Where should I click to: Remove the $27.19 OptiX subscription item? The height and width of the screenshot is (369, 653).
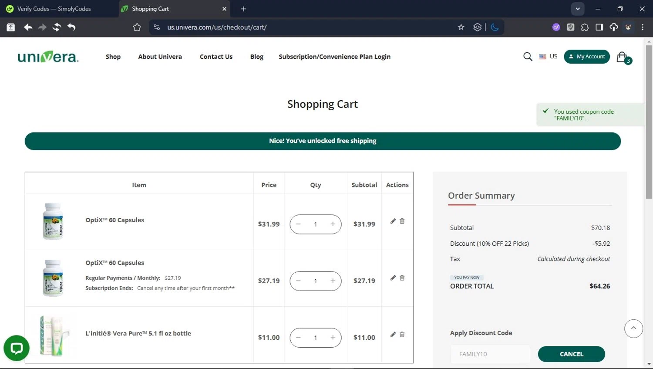402,278
